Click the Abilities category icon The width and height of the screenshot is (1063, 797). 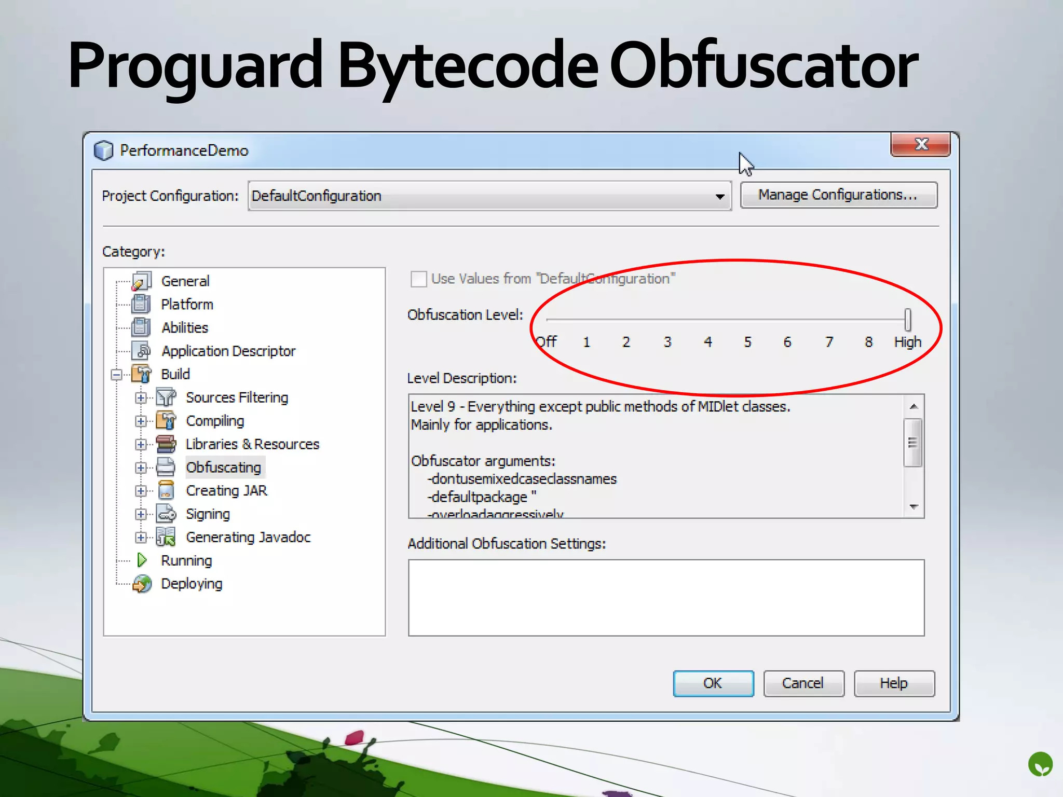(141, 327)
